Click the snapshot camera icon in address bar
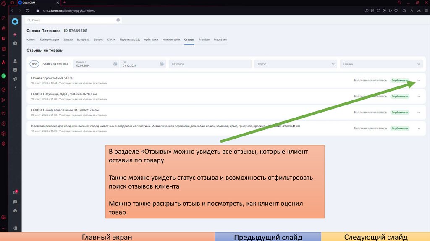430x241 pixels. [x=378, y=10]
